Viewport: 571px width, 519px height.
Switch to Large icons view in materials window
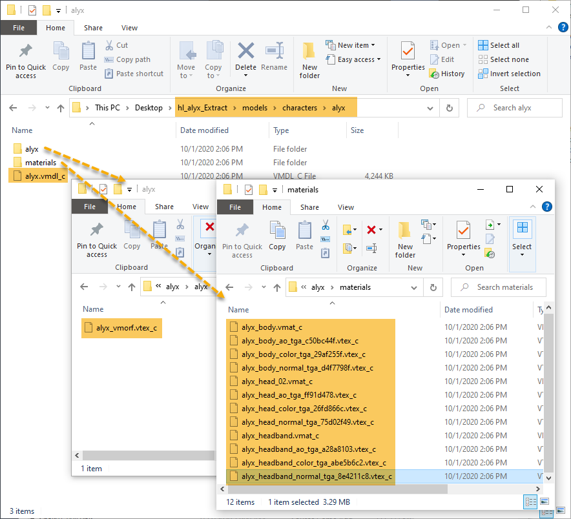tap(545, 502)
